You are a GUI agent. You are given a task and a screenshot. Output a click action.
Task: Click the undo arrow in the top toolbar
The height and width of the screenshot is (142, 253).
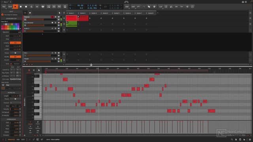point(138,7)
